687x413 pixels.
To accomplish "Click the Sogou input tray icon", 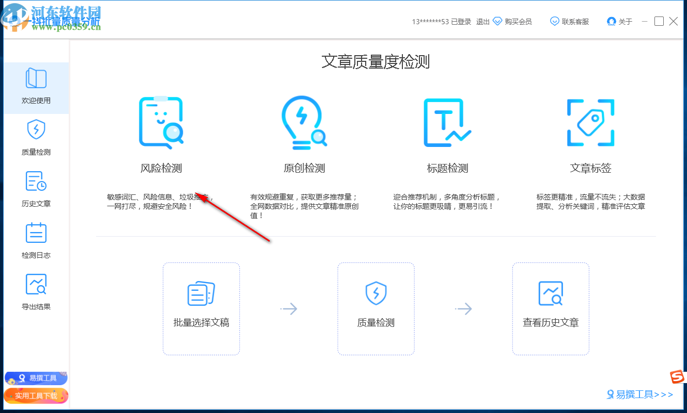I will point(677,377).
